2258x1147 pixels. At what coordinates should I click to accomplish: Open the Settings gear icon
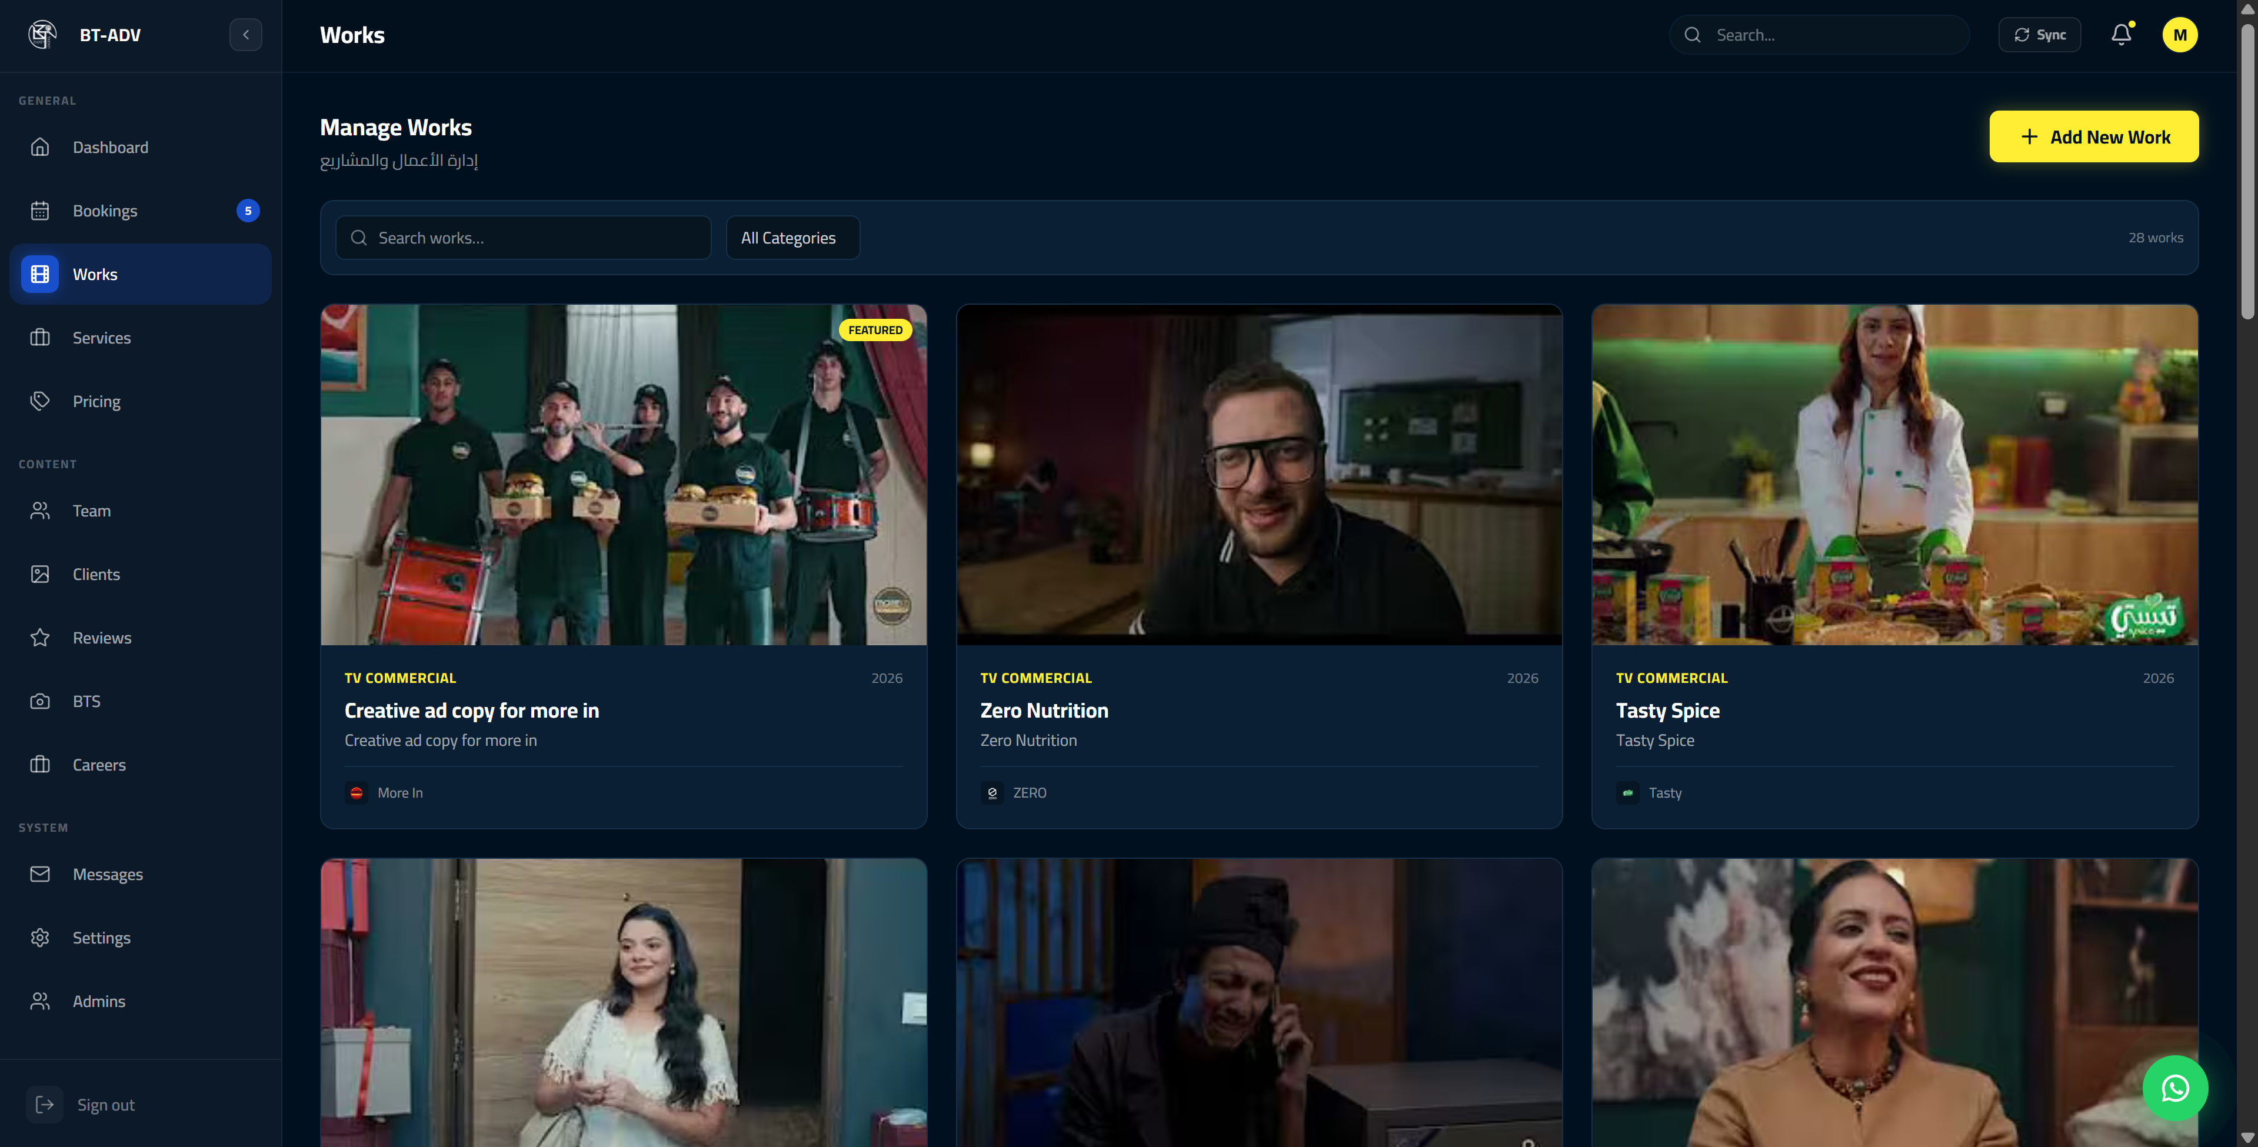click(41, 938)
